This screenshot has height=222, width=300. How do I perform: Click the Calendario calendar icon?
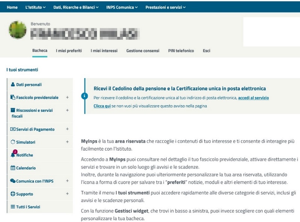pyautogui.click(x=13, y=168)
